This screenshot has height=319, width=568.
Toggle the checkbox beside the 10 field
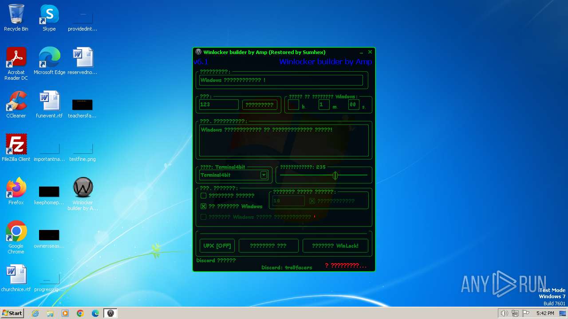(312, 201)
